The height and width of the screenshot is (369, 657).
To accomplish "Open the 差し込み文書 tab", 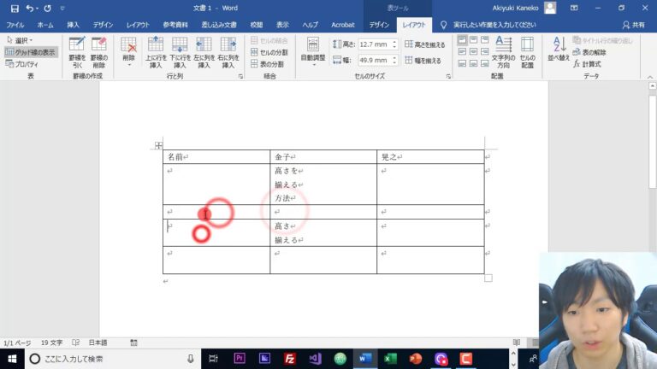I will (x=219, y=25).
